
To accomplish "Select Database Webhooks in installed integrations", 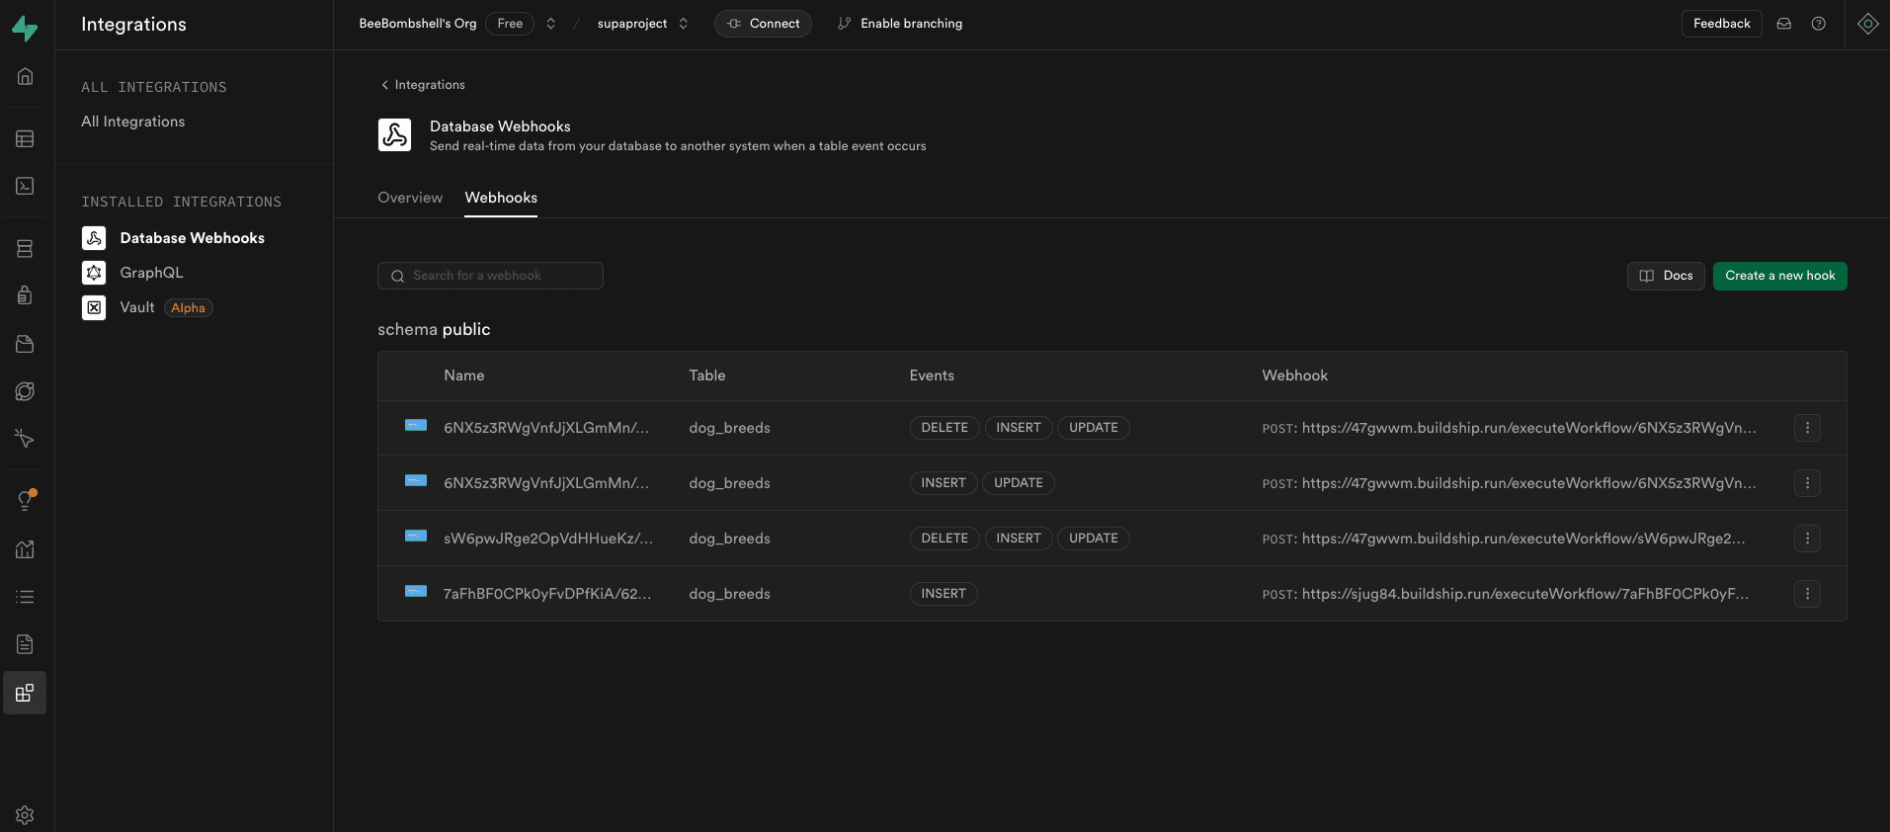I will click(x=193, y=238).
